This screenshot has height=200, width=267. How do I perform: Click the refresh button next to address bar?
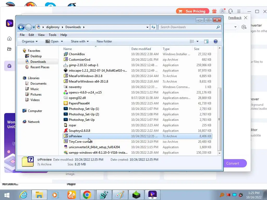coord(153,27)
